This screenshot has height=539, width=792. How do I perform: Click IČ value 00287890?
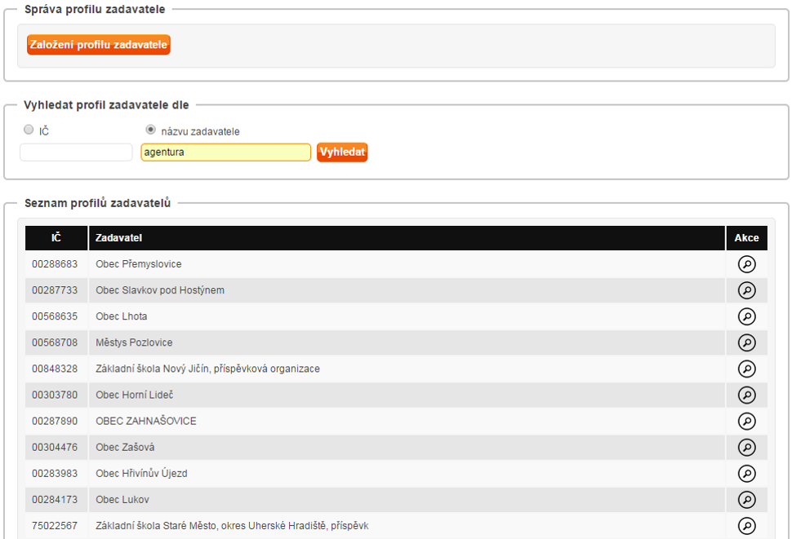(55, 421)
